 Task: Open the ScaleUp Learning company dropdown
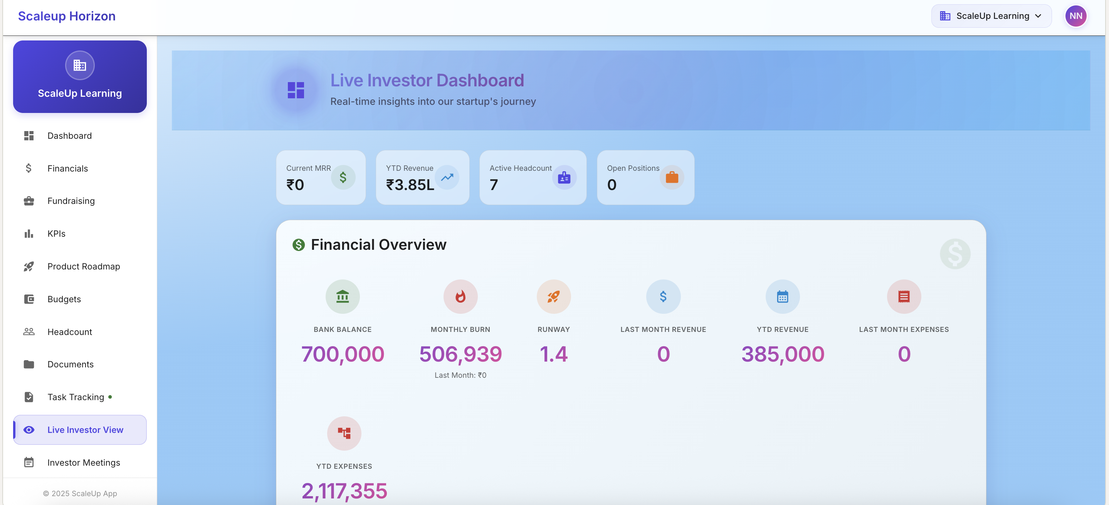(x=991, y=16)
